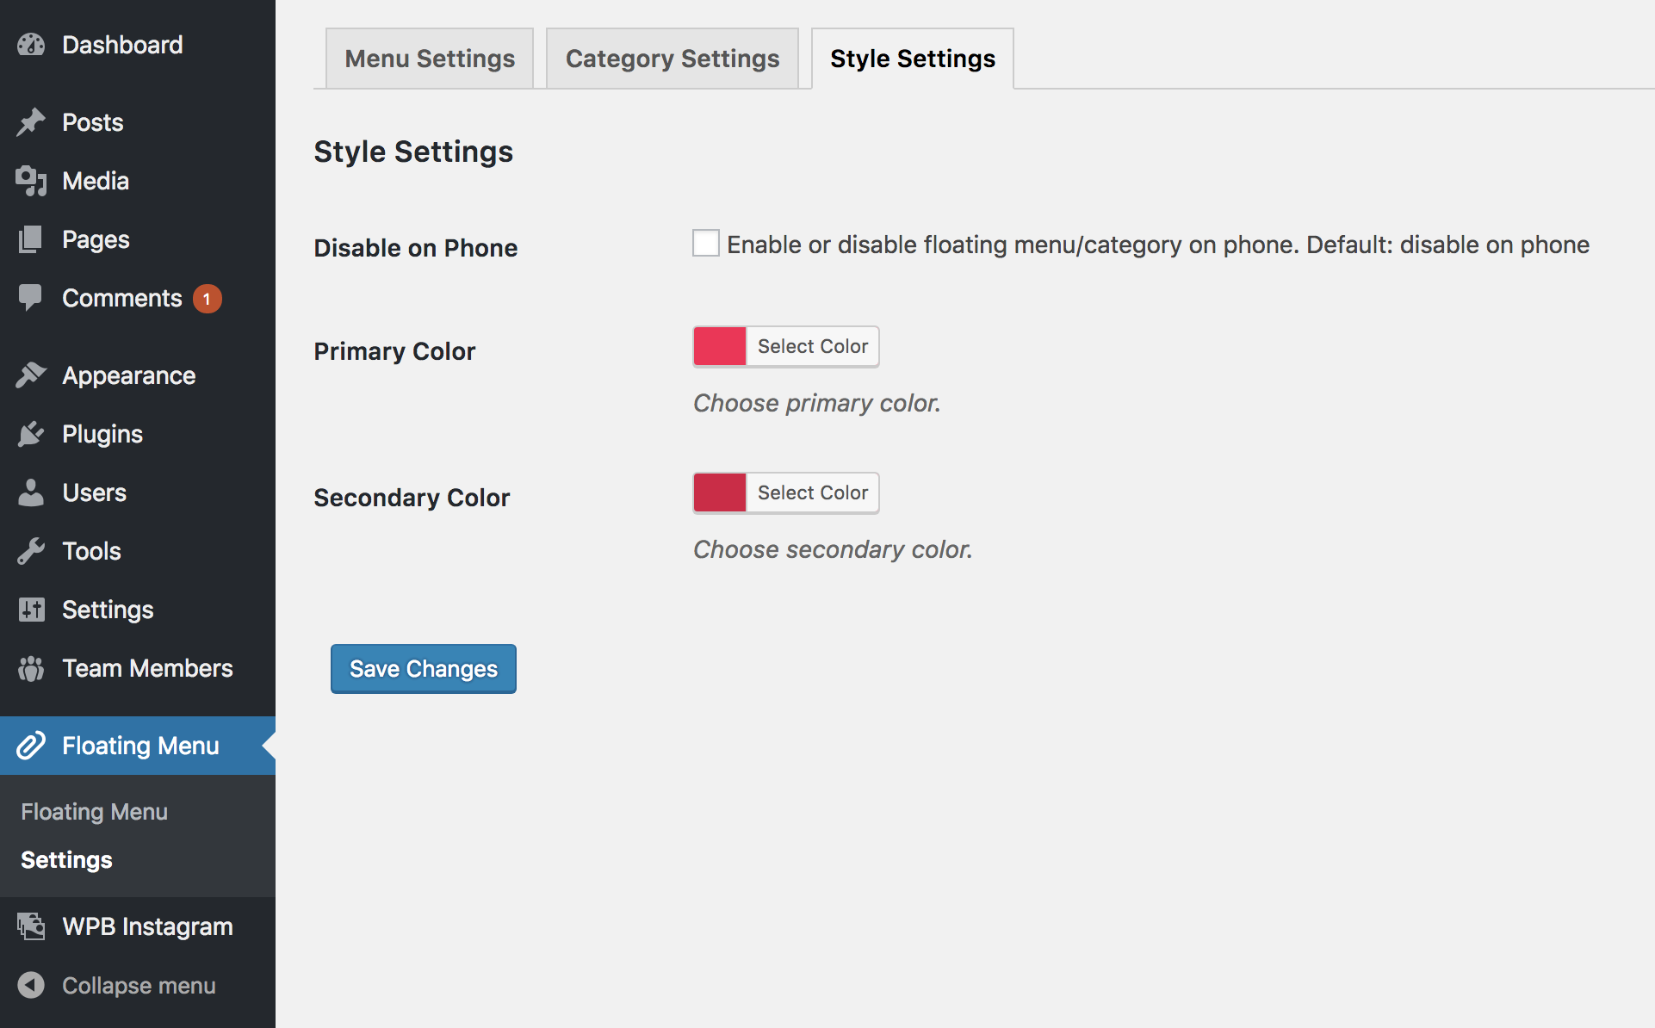Click the Save Changes button
Screen dimensions: 1655x1028
click(x=424, y=669)
